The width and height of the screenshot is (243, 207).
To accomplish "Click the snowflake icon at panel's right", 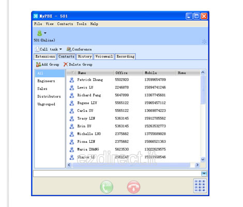I will pyautogui.click(x=204, y=41).
